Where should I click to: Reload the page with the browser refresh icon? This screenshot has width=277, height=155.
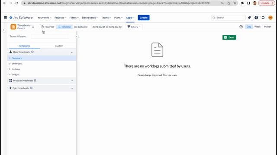[17, 3]
